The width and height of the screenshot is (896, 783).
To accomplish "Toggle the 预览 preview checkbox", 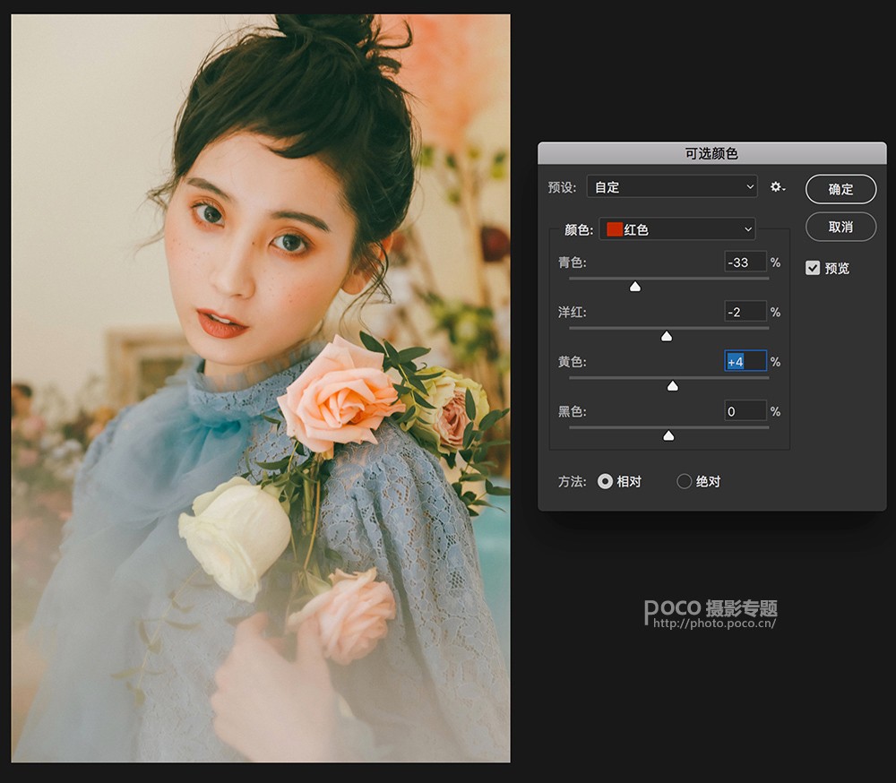I will point(813,268).
